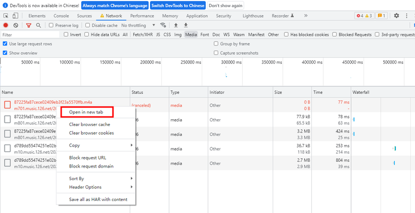
Task: Check the Blocked Requests checkbox
Action: pyautogui.click(x=334, y=35)
